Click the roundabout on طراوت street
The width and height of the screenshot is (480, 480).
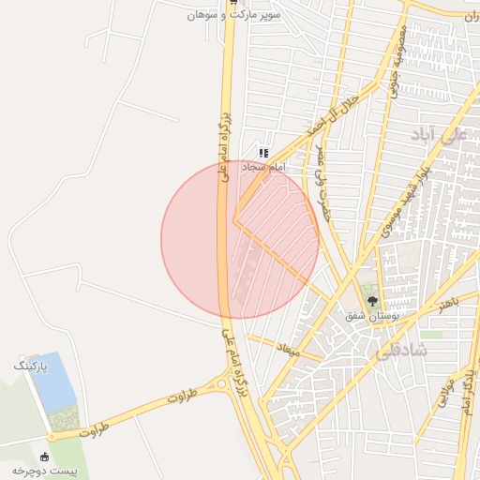point(221,384)
